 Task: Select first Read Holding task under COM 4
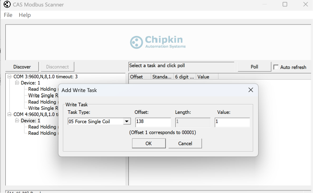pos(43,127)
